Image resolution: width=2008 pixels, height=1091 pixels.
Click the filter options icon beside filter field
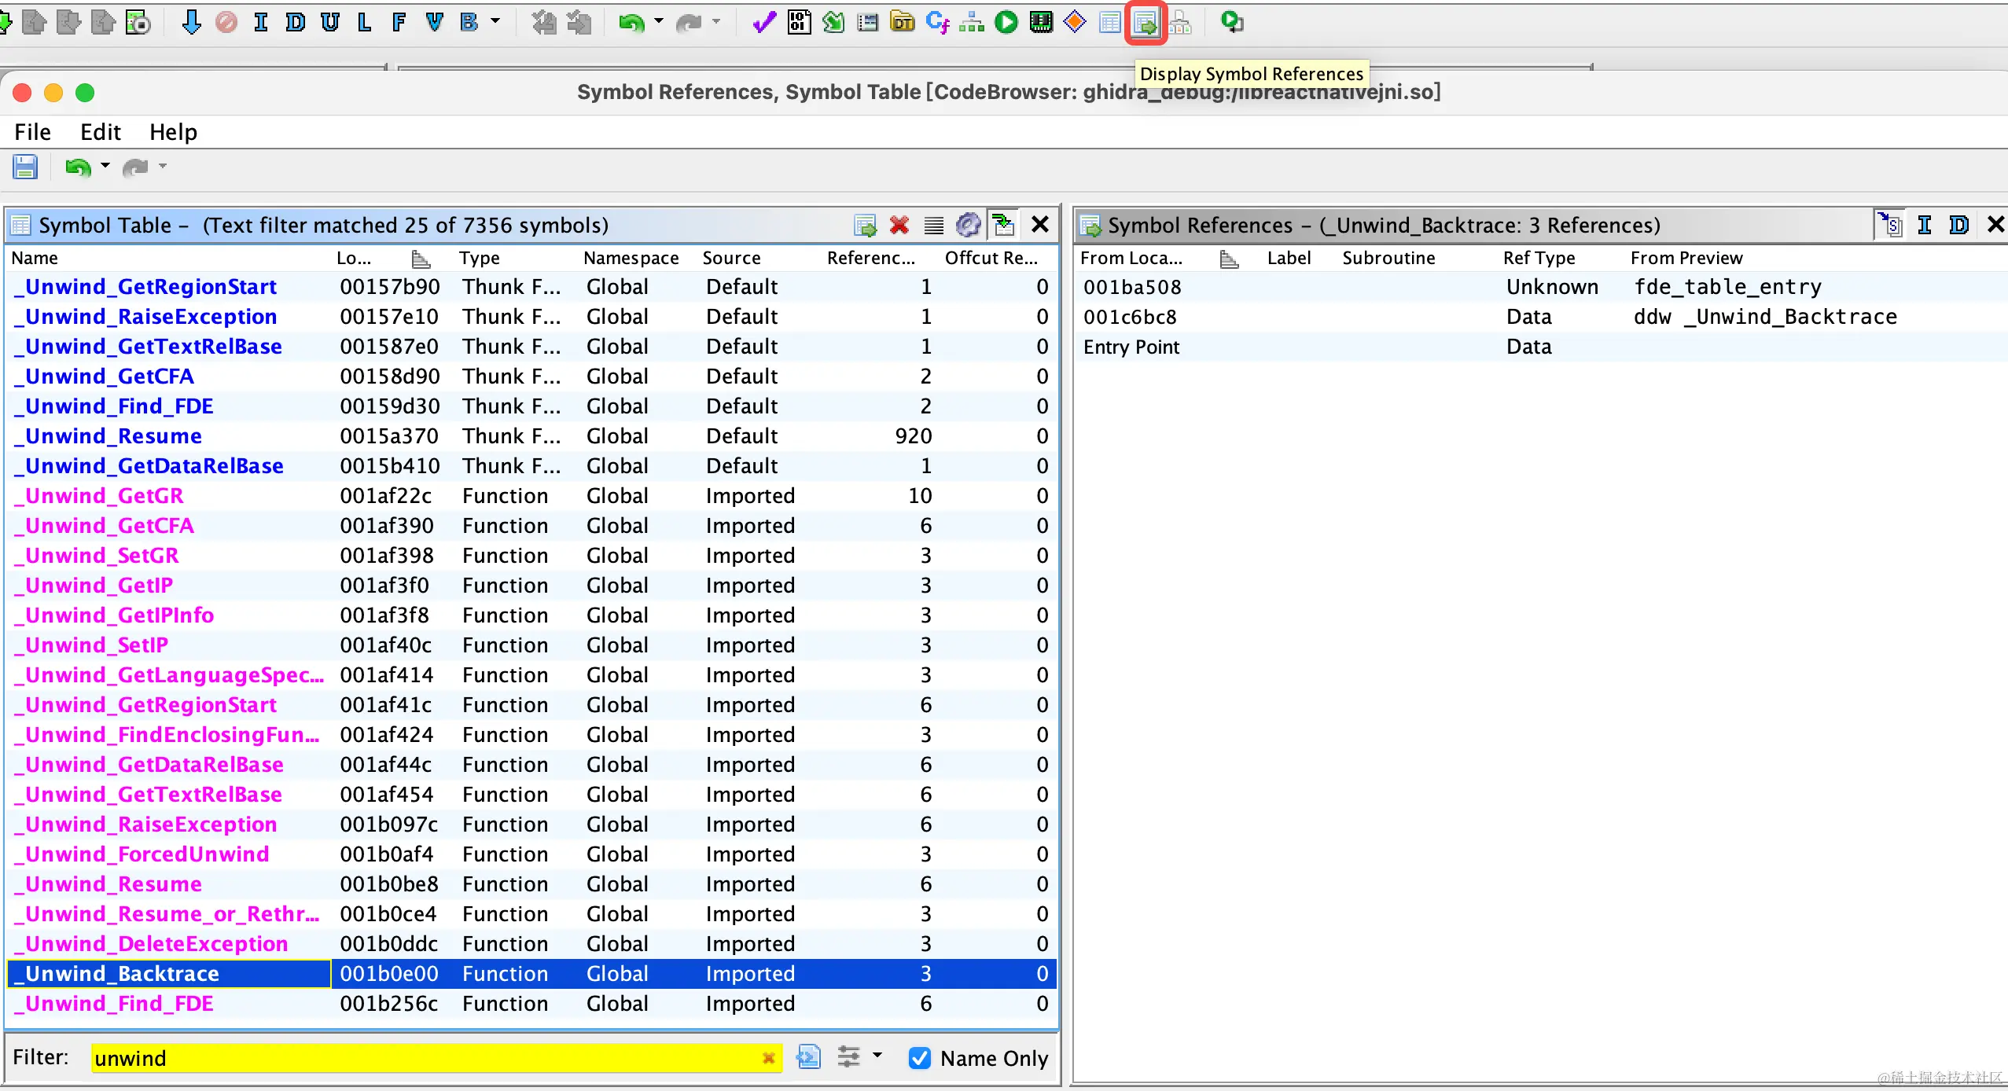pos(809,1056)
